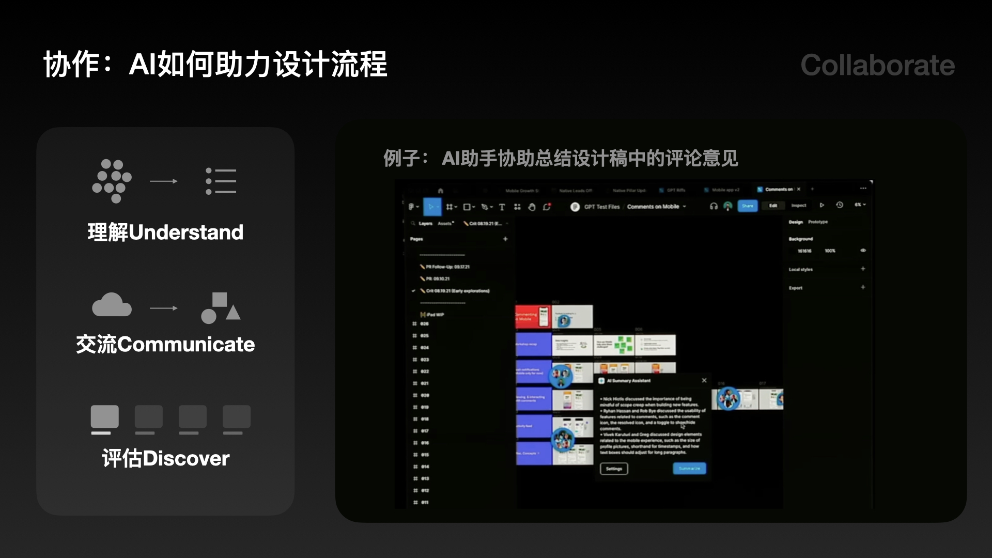
Task: Select the Text tool
Action: [x=502, y=207]
